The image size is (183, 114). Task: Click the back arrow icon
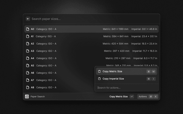pos(28,19)
